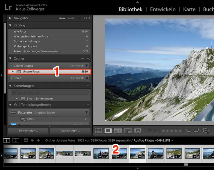The height and width of the screenshot is (170, 214).
Task: Click the Importieren button
Action: point(28,131)
